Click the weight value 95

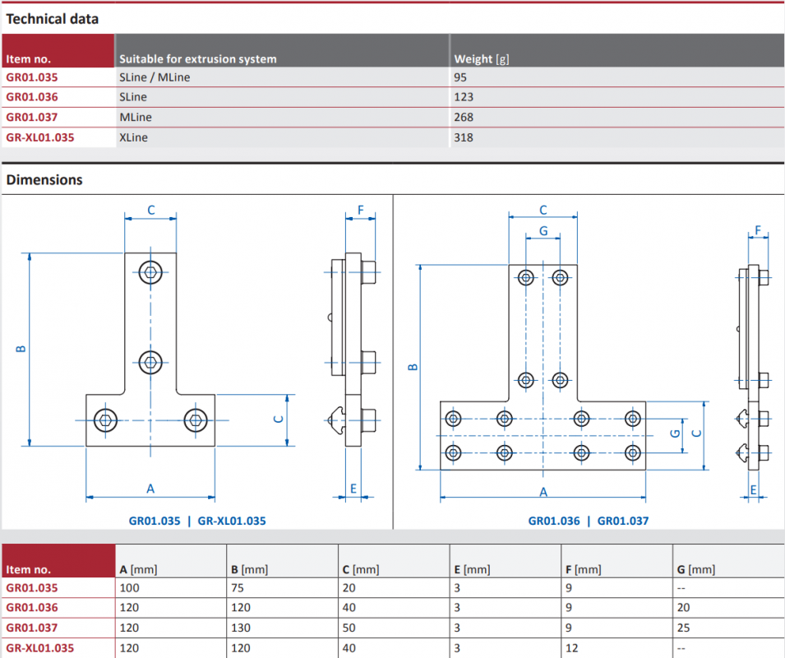[x=460, y=77]
